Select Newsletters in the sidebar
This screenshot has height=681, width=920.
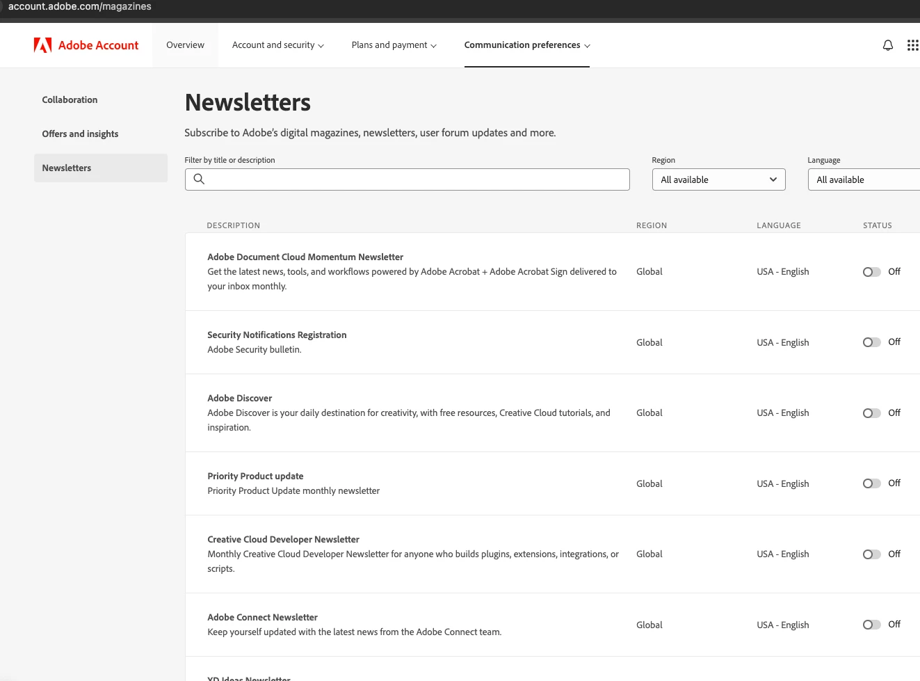click(101, 168)
